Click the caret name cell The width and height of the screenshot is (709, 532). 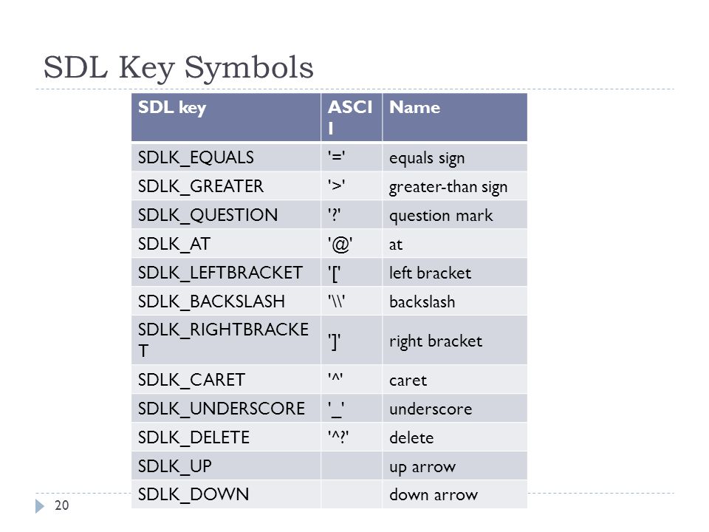coord(454,380)
